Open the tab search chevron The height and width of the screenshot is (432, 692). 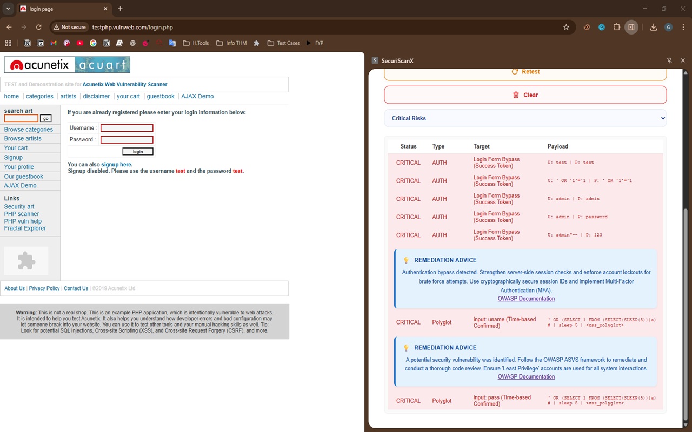pyautogui.click(x=8, y=9)
